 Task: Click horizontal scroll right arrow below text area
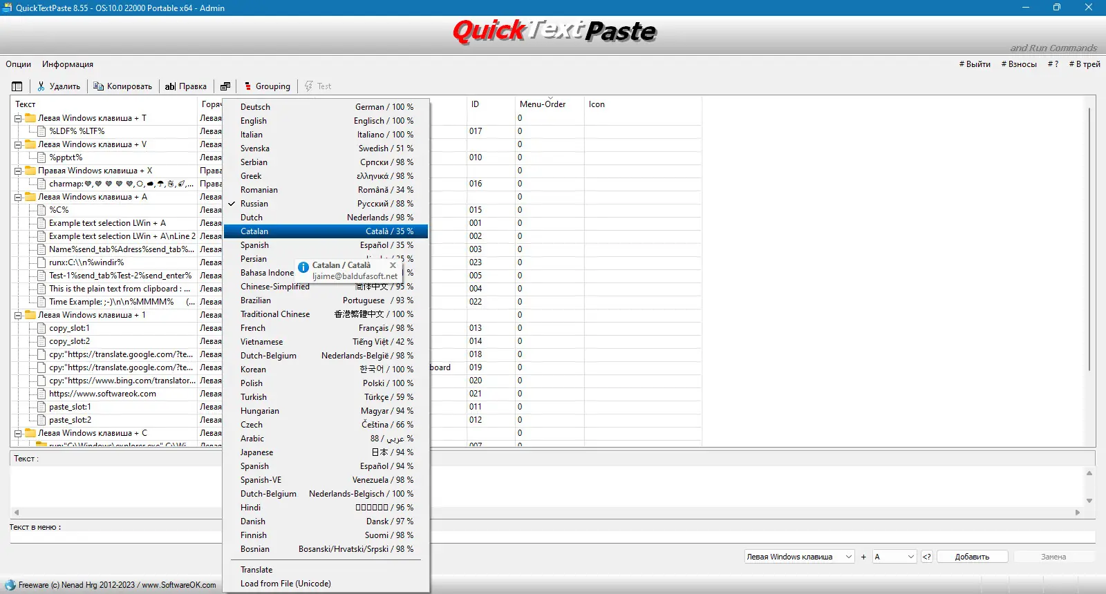[x=1077, y=512]
